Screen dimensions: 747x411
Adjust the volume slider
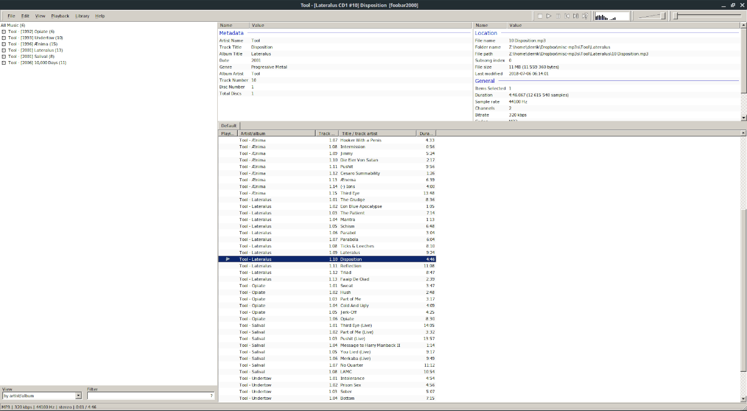pos(663,16)
